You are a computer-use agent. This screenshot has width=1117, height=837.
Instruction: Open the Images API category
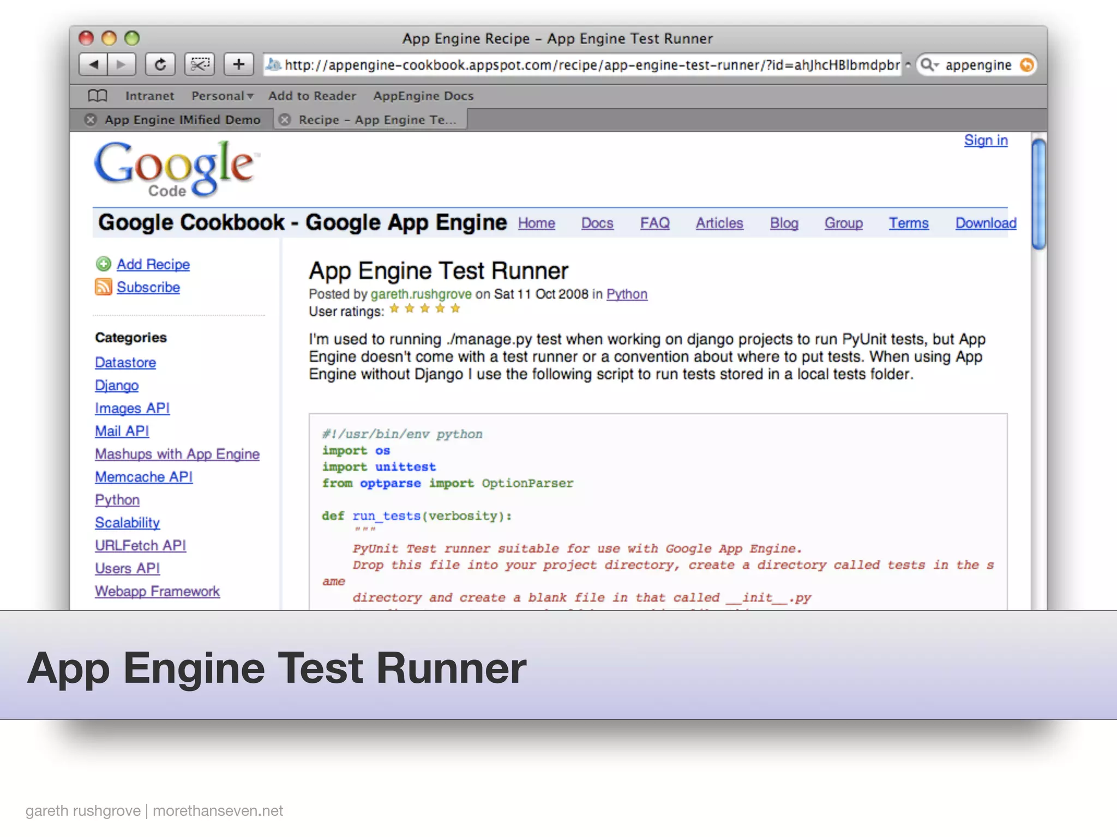(133, 408)
